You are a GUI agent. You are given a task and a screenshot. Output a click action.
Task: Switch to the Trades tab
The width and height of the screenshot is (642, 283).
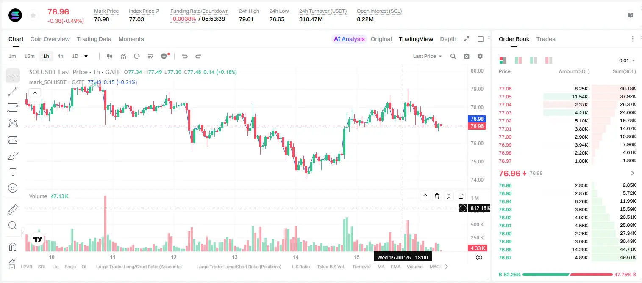pos(545,39)
